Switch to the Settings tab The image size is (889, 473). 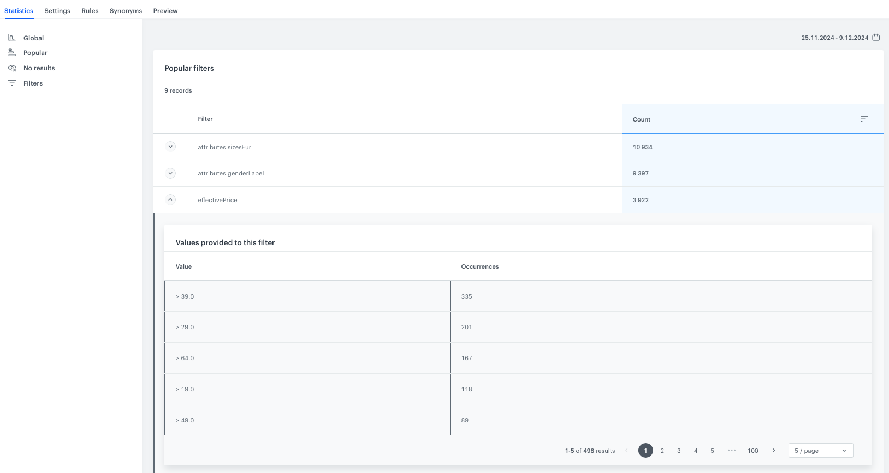(x=57, y=11)
